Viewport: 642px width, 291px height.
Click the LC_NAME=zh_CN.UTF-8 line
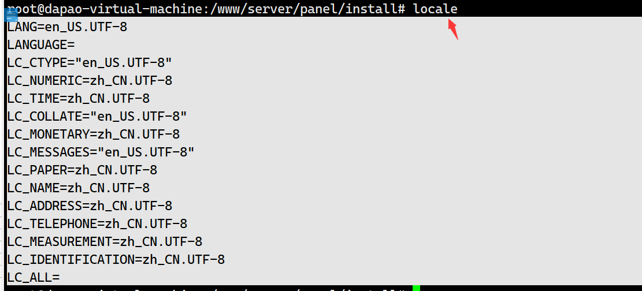point(78,188)
